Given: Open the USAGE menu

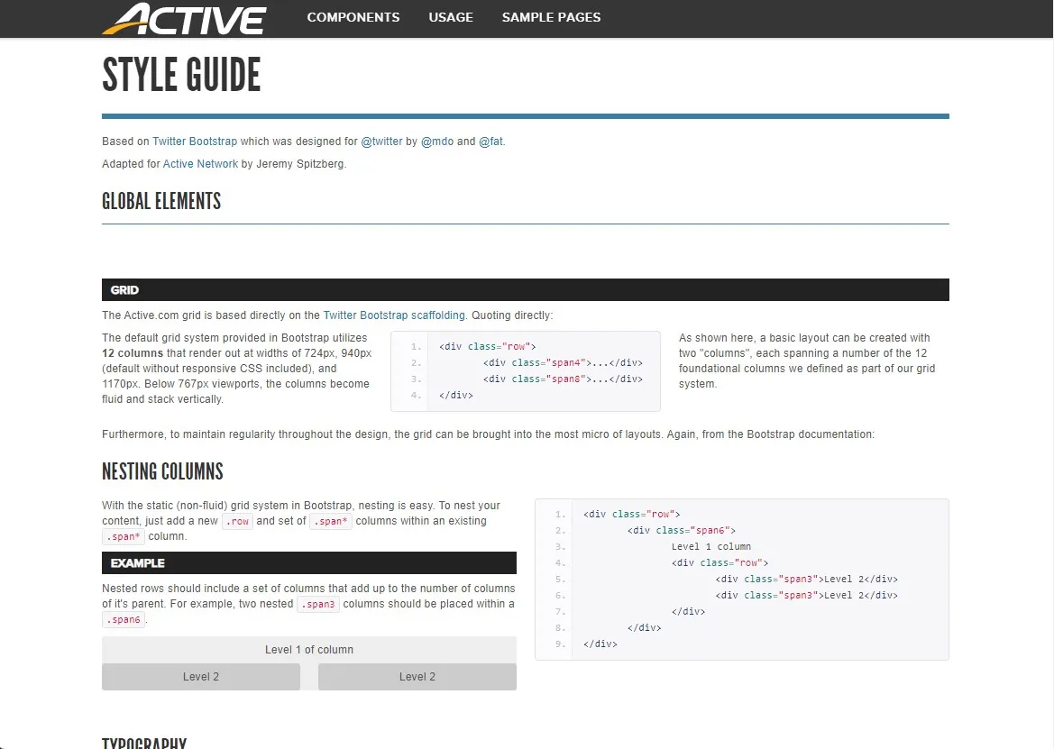Looking at the screenshot, I should (x=451, y=17).
